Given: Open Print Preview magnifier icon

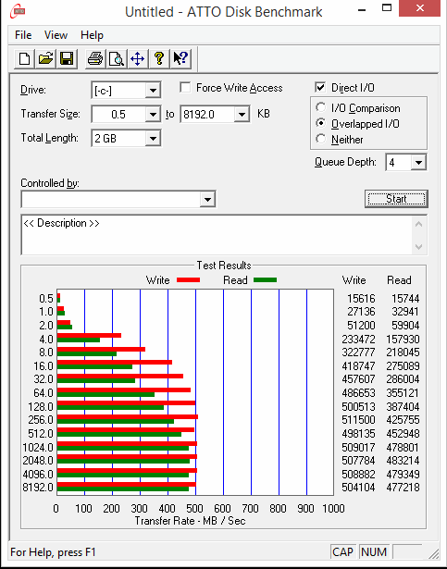Looking at the screenshot, I should tap(117, 58).
